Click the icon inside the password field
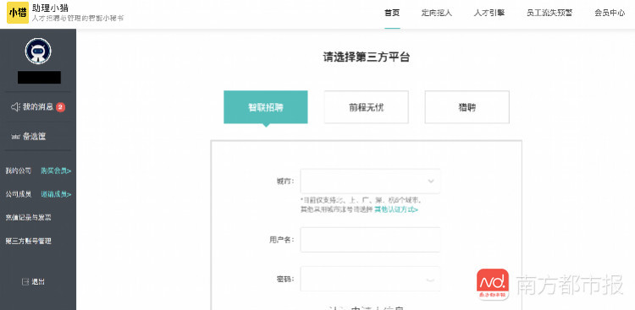Screen dimensions: 635x310 431,280
